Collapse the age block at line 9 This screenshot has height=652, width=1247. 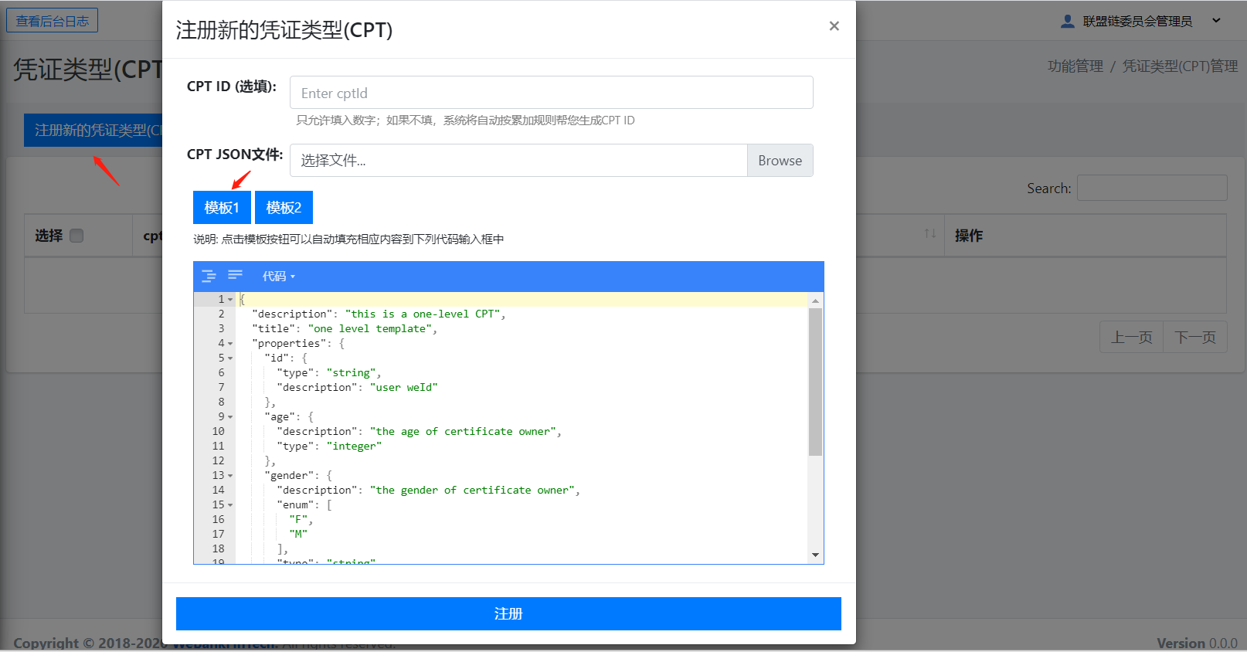(230, 417)
